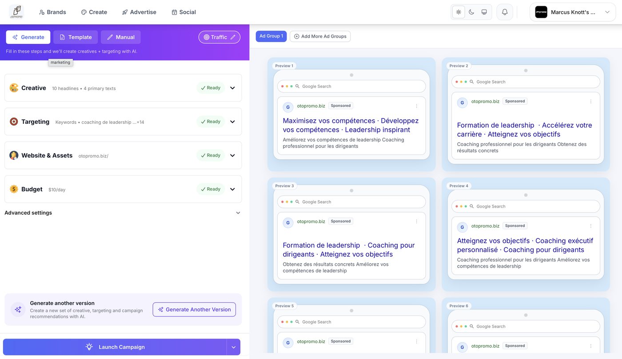Click the otopromo logo icon
622x359 pixels.
(x=16, y=12)
